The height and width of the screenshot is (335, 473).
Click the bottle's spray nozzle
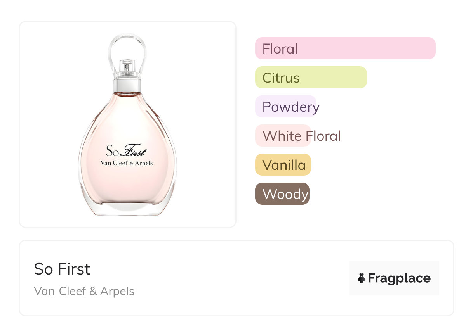click(x=127, y=67)
